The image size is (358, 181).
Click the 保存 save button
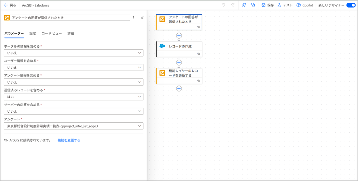point(268,5)
